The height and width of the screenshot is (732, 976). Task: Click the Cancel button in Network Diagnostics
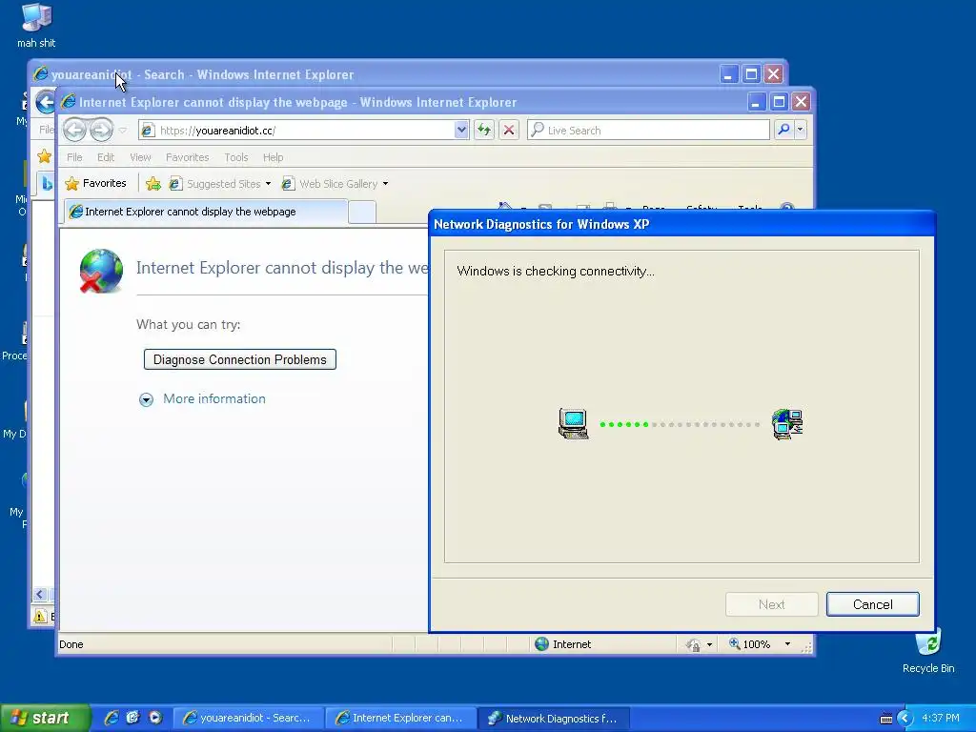coord(873,604)
